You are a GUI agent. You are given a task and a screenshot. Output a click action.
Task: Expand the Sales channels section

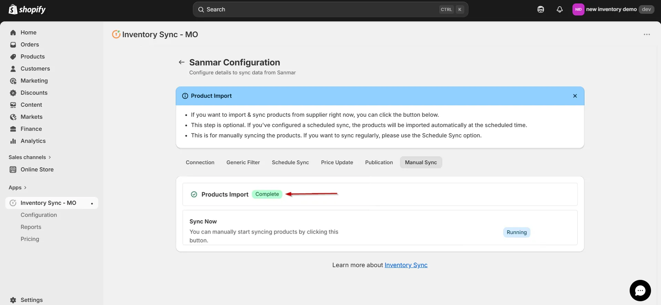coord(30,157)
